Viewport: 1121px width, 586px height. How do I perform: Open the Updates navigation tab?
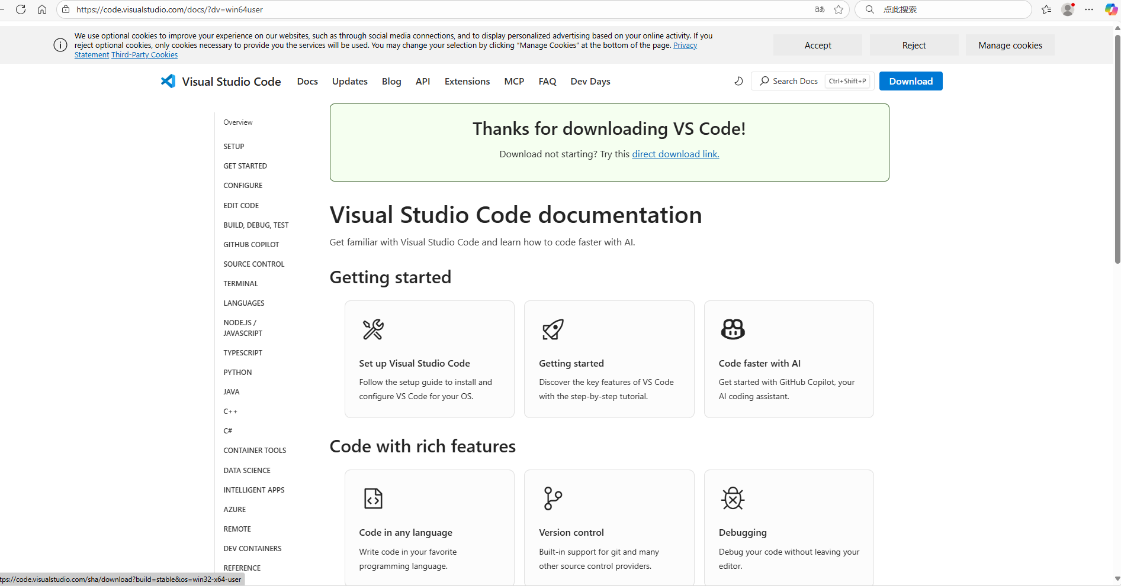(x=350, y=82)
